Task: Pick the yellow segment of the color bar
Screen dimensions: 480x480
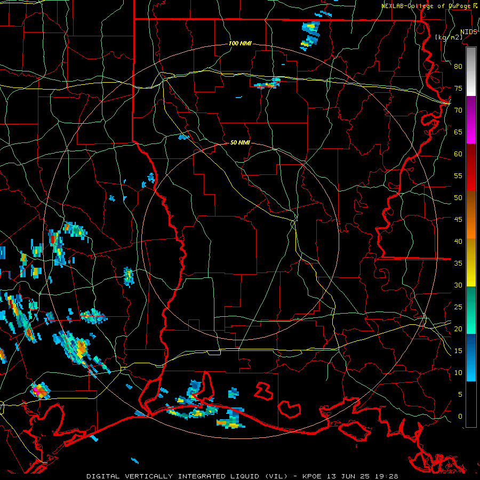Action: (471, 262)
